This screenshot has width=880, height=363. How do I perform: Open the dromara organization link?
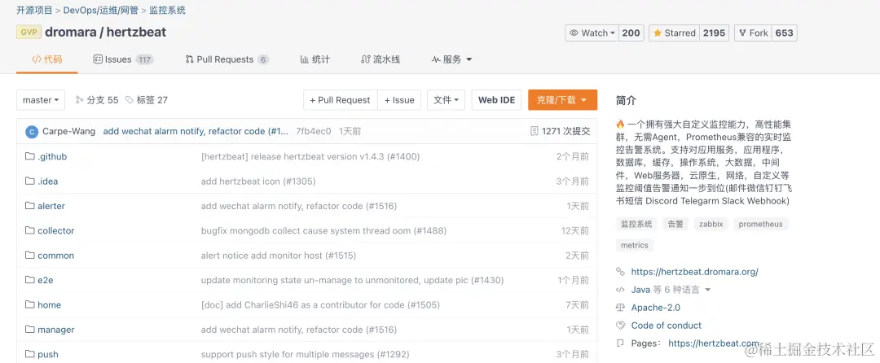click(70, 33)
